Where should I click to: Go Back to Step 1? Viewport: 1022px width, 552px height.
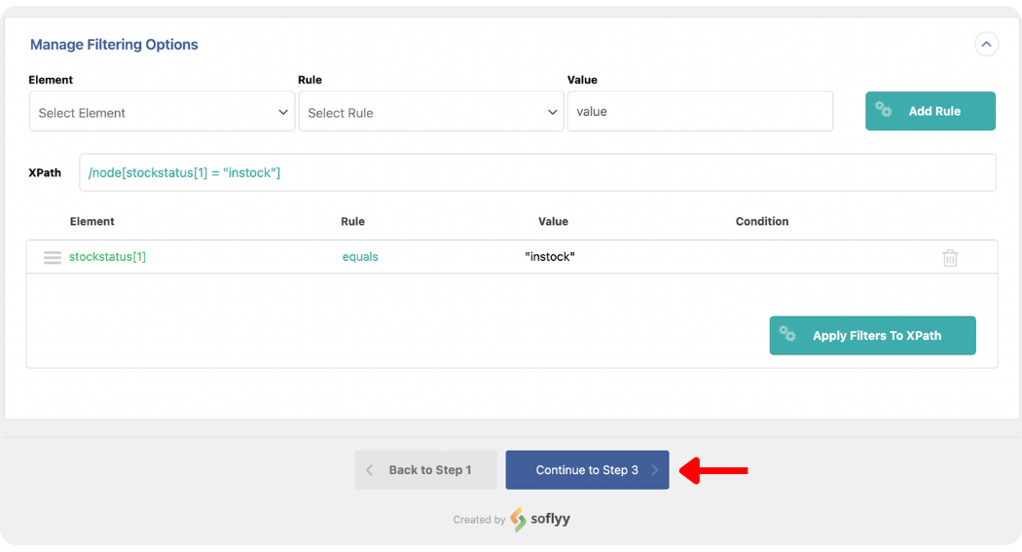point(425,469)
